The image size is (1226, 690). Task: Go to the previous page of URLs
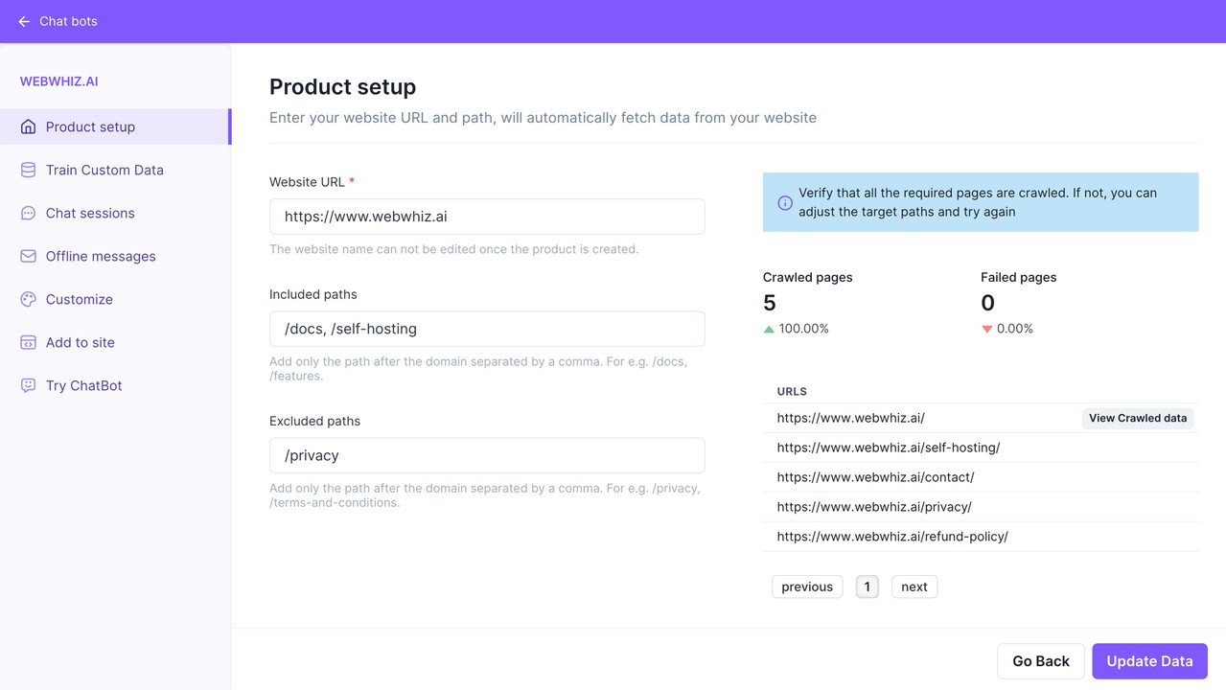pos(806,586)
